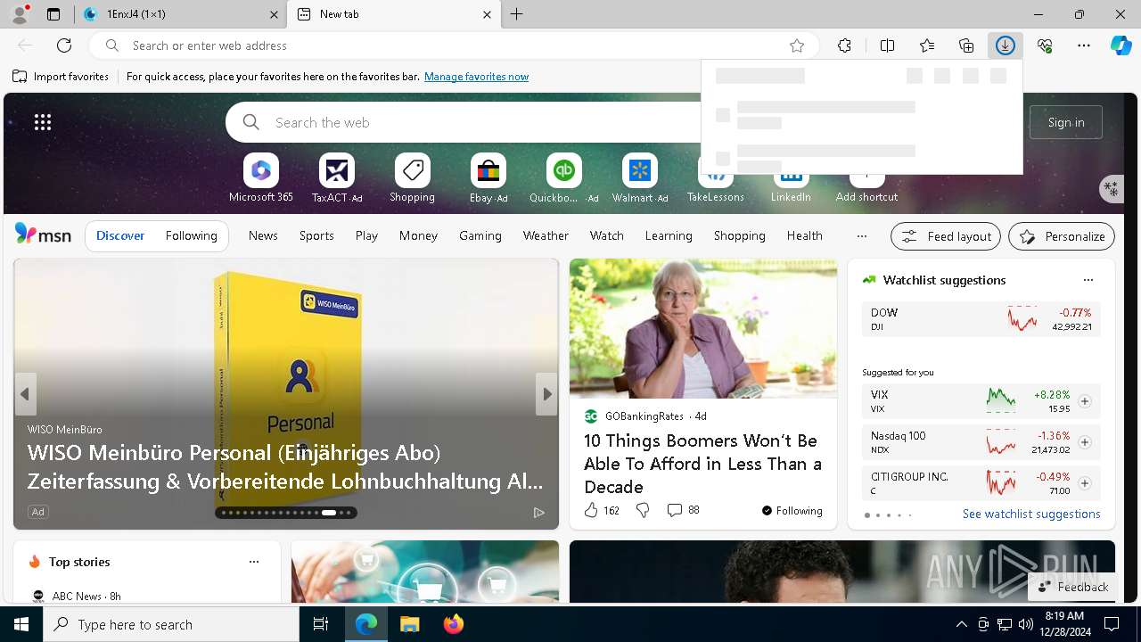Open File Explorer from taskbar
This screenshot has height=642, width=1141.
click(409, 624)
